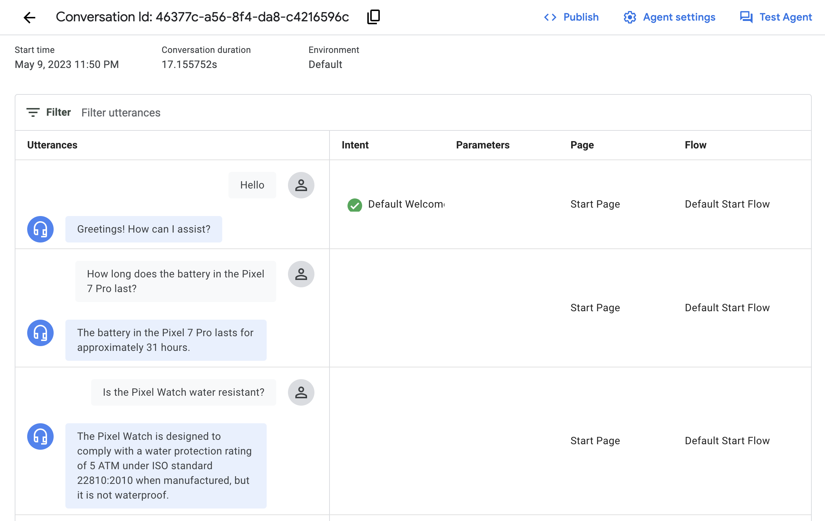825x521 pixels.
Task: Click the user icon next to Hello
Action: pyautogui.click(x=300, y=185)
